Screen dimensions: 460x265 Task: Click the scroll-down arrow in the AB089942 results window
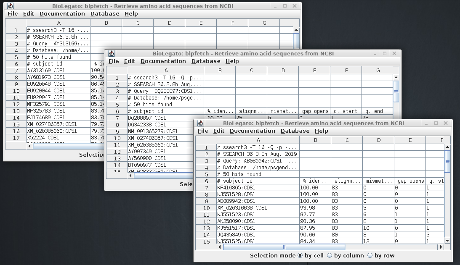447,240
